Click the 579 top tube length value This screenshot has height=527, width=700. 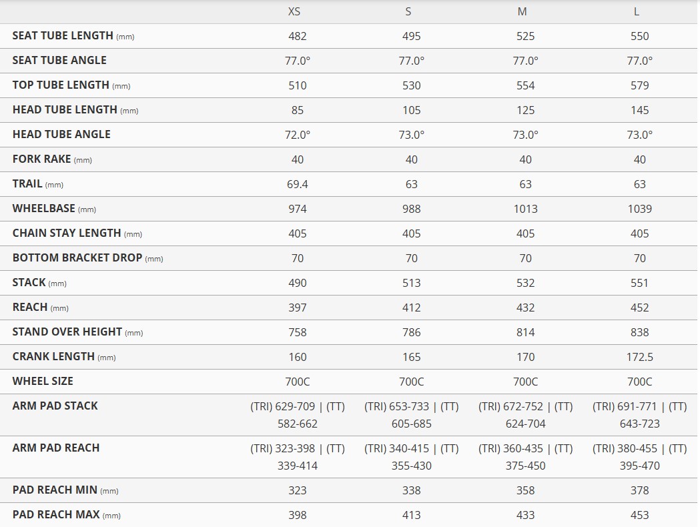coord(640,85)
